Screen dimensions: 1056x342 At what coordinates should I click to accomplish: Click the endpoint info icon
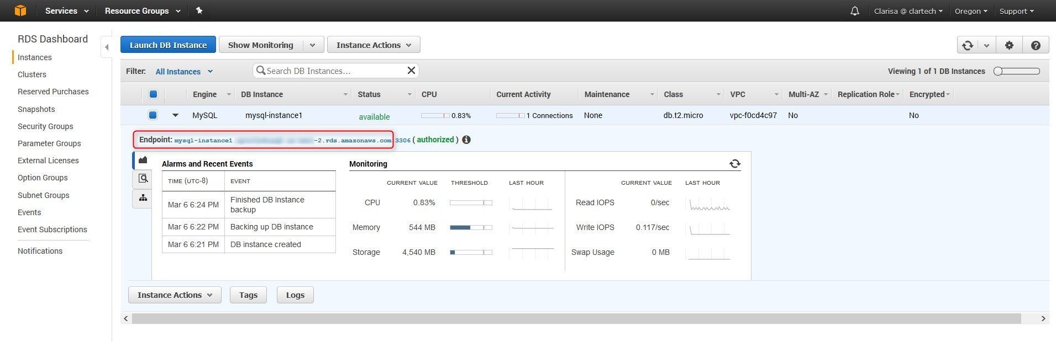coord(466,140)
